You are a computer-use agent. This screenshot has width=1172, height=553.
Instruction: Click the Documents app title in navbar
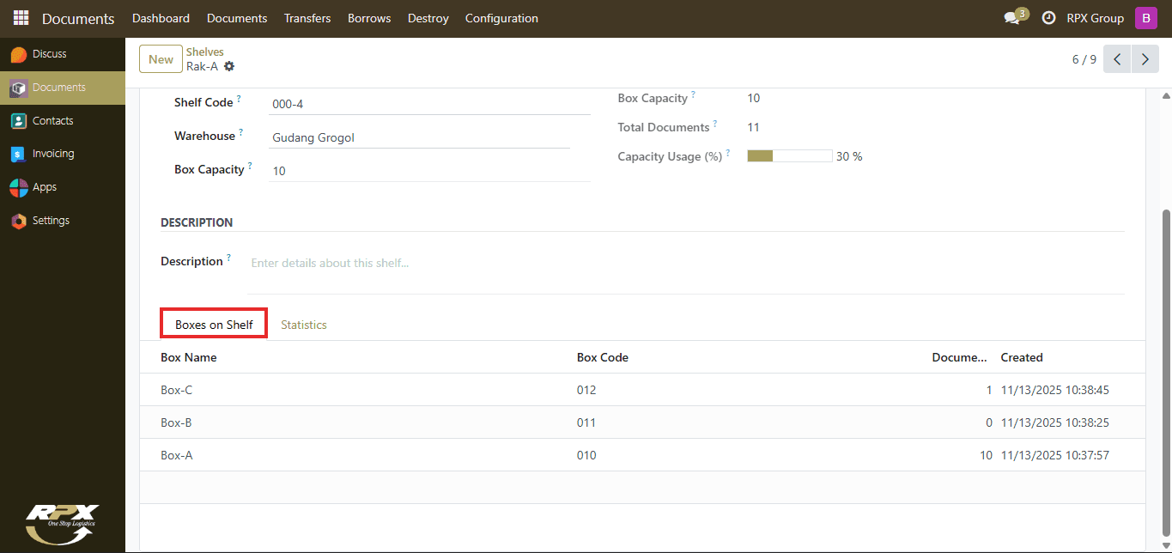[x=78, y=18]
